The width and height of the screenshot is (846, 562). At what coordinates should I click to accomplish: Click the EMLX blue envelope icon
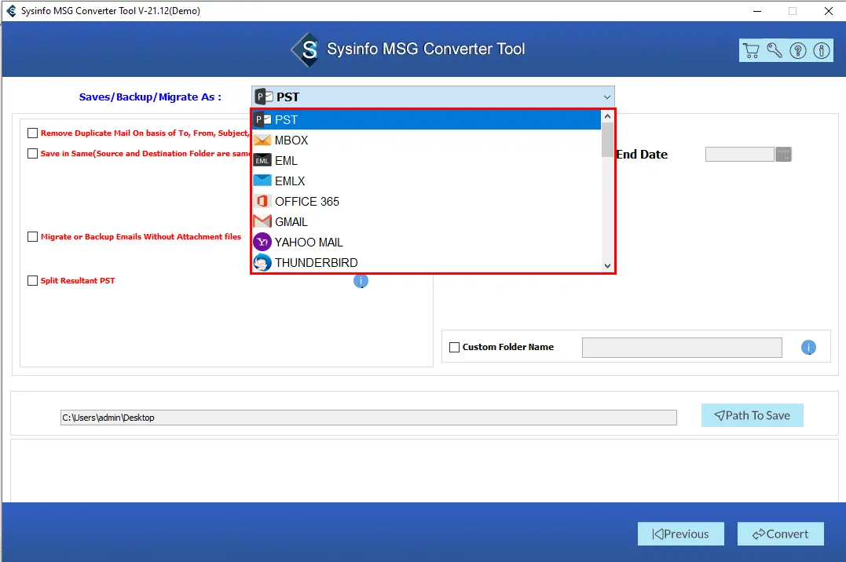click(x=262, y=181)
